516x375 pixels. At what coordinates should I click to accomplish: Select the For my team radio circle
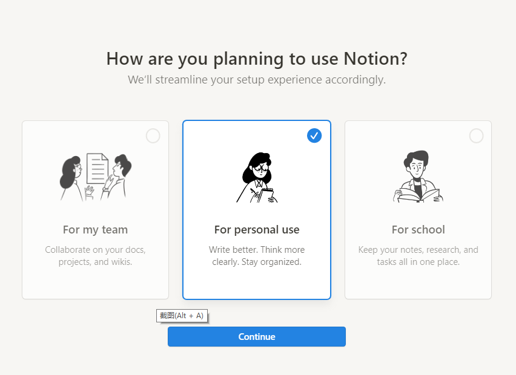(x=153, y=135)
